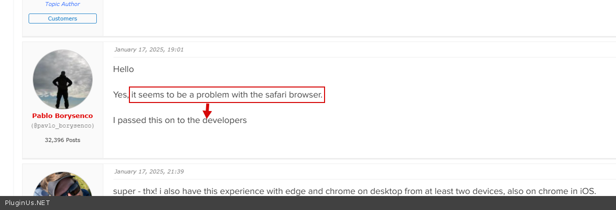Open Pablo Borysenco's profile name link
Image resolution: width=616 pixels, height=210 pixels.
pos(63,115)
